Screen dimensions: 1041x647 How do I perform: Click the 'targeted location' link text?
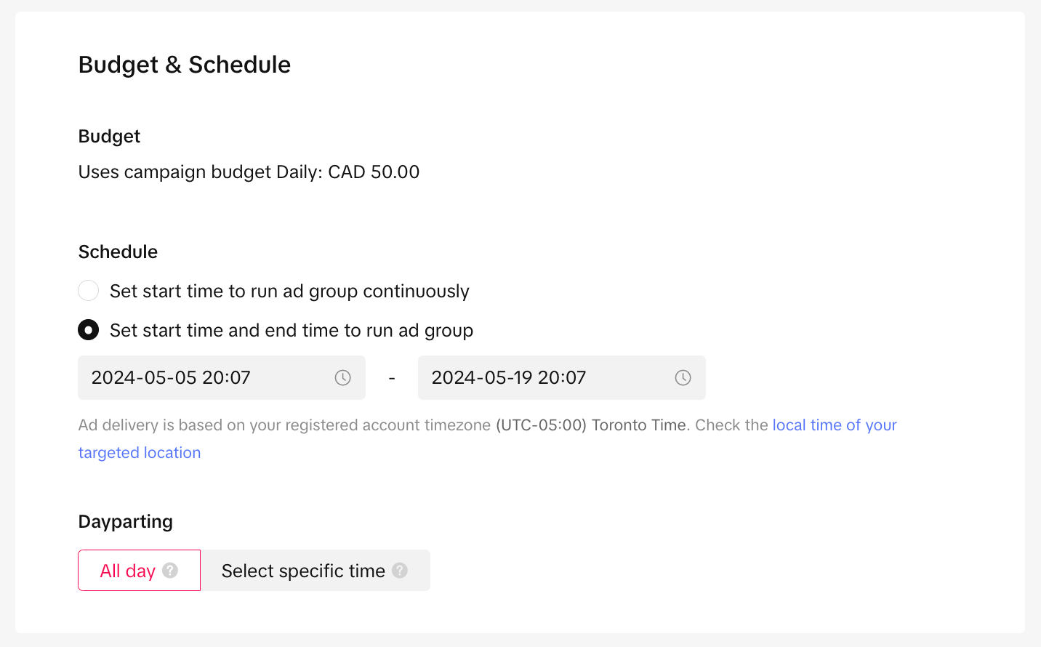(x=140, y=453)
